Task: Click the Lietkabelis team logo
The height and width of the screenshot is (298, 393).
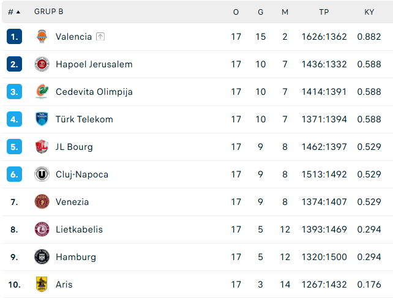Action: [42, 229]
